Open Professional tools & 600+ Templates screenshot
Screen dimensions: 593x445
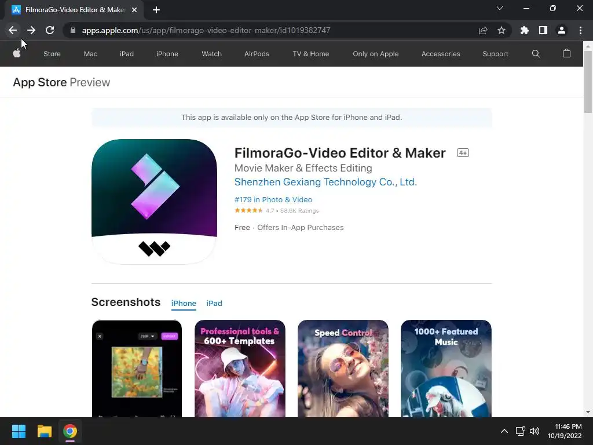(x=240, y=369)
